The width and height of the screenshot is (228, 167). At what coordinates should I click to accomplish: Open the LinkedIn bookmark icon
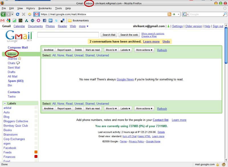50,20
